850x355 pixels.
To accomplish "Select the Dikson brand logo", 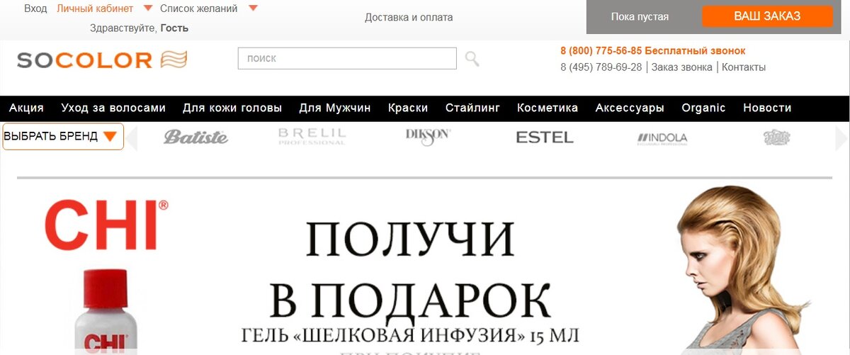I will pos(428,137).
